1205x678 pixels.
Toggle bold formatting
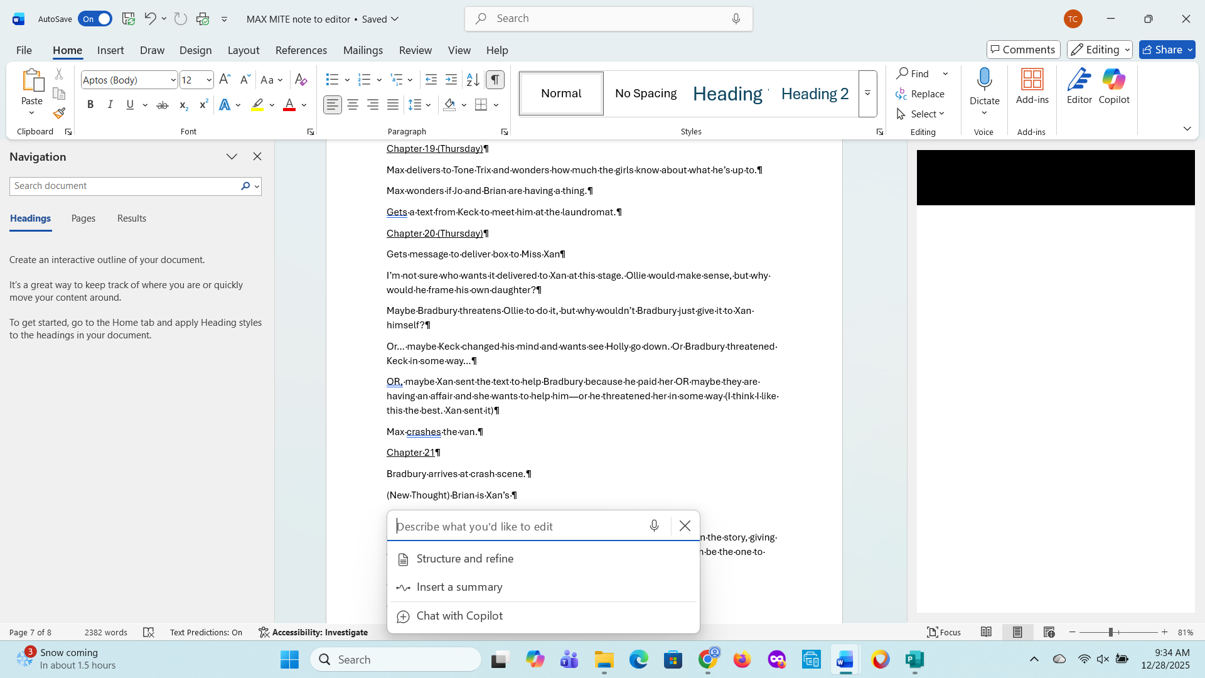90,104
